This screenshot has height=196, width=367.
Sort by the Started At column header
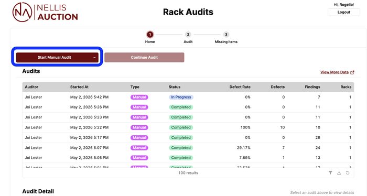point(79,87)
